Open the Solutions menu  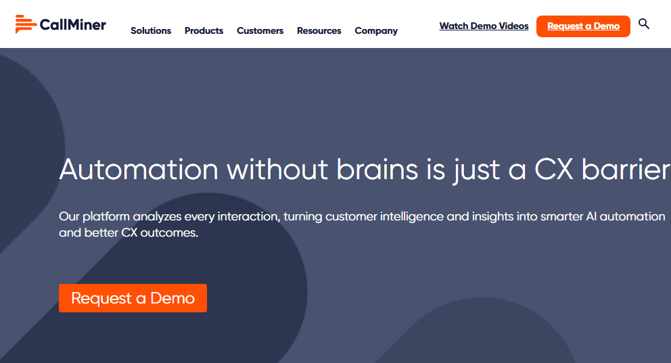point(151,31)
